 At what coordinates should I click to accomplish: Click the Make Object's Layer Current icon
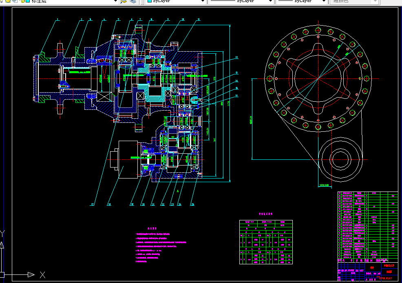(124, 1)
